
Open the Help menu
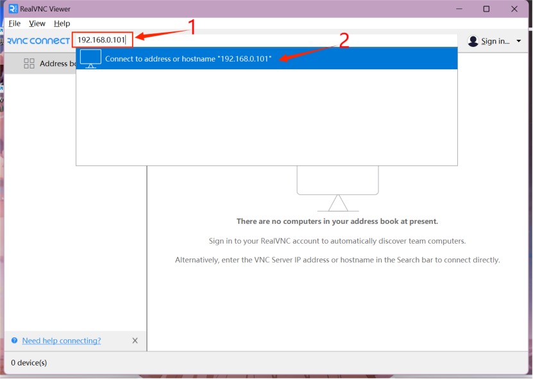(x=62, y=24)
